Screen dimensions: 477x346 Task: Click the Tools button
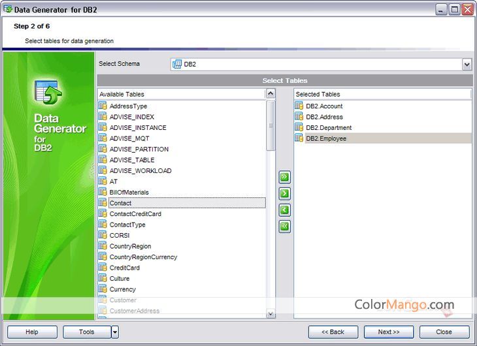(87, 332)
